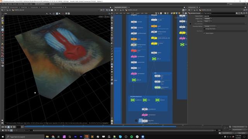
Task: Add a new pane tab beside Geometry Spreadsheet
Action: (x=65, y=7)
